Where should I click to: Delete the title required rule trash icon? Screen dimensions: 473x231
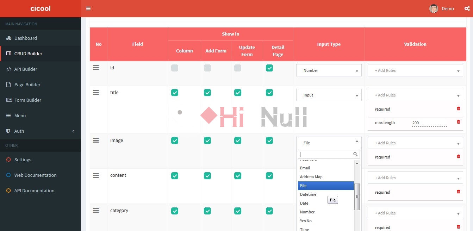458,108
